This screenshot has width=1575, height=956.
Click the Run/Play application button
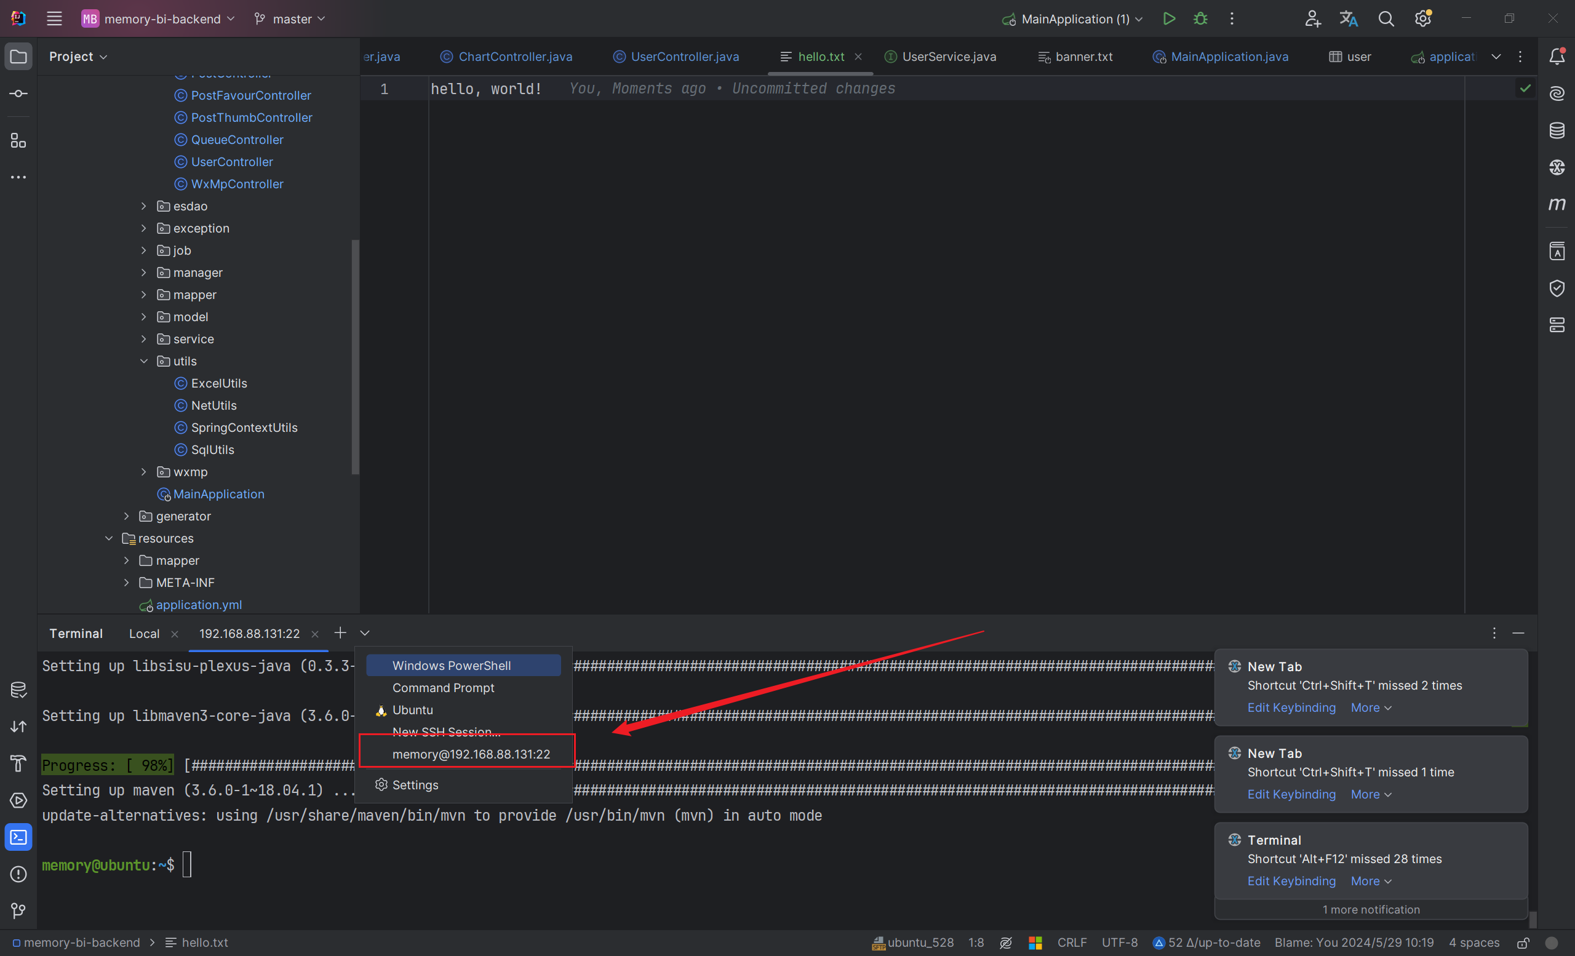click(1170, 18)
